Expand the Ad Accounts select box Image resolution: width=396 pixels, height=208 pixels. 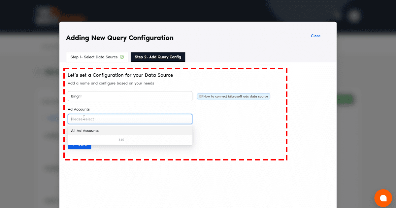130,119
